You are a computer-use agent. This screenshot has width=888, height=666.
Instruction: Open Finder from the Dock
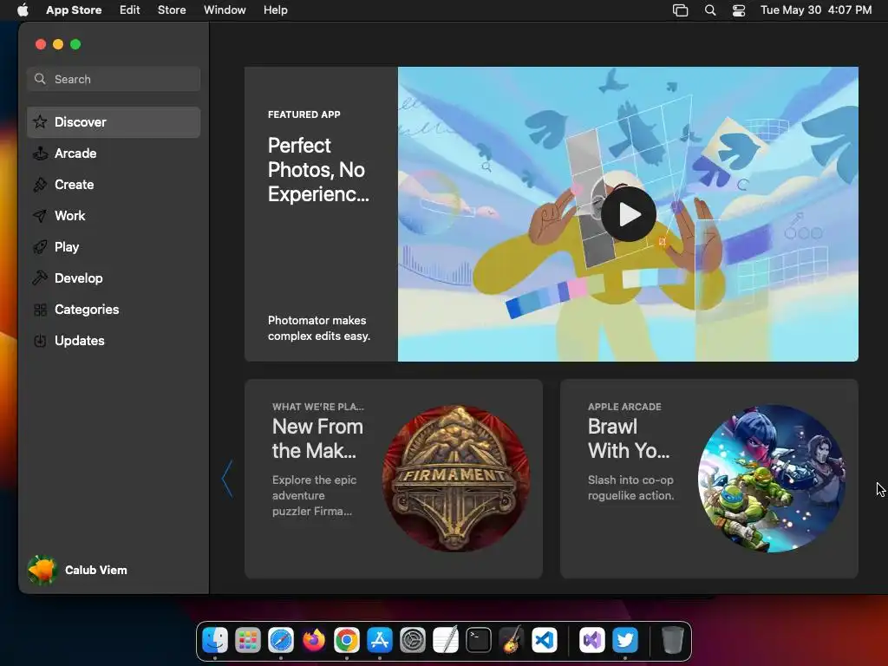click(215, 641)
